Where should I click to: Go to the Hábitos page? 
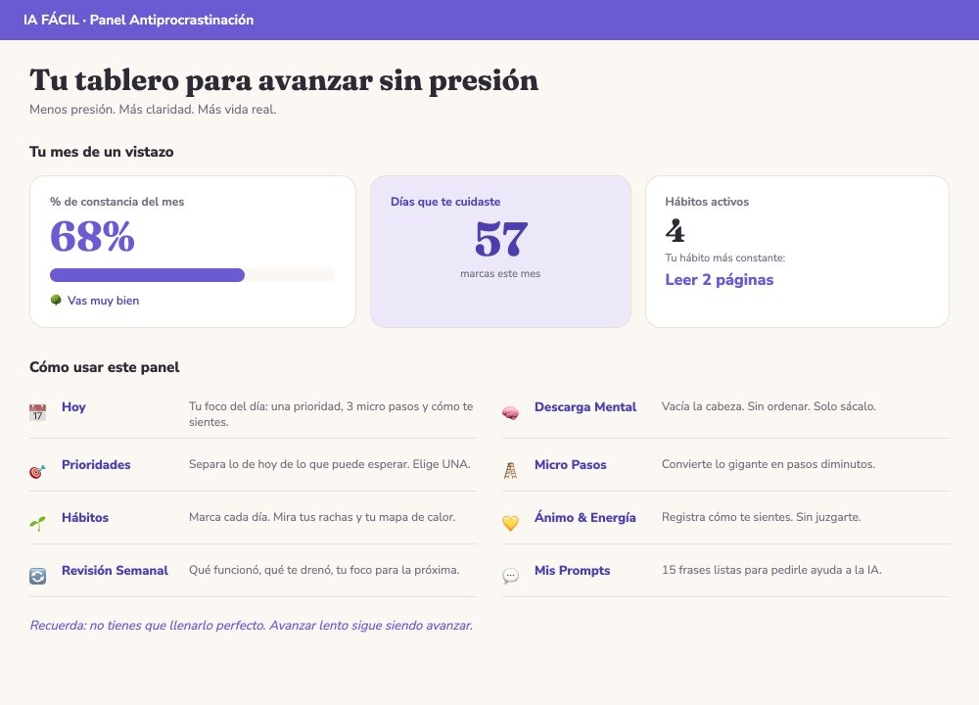pos(85,518)
